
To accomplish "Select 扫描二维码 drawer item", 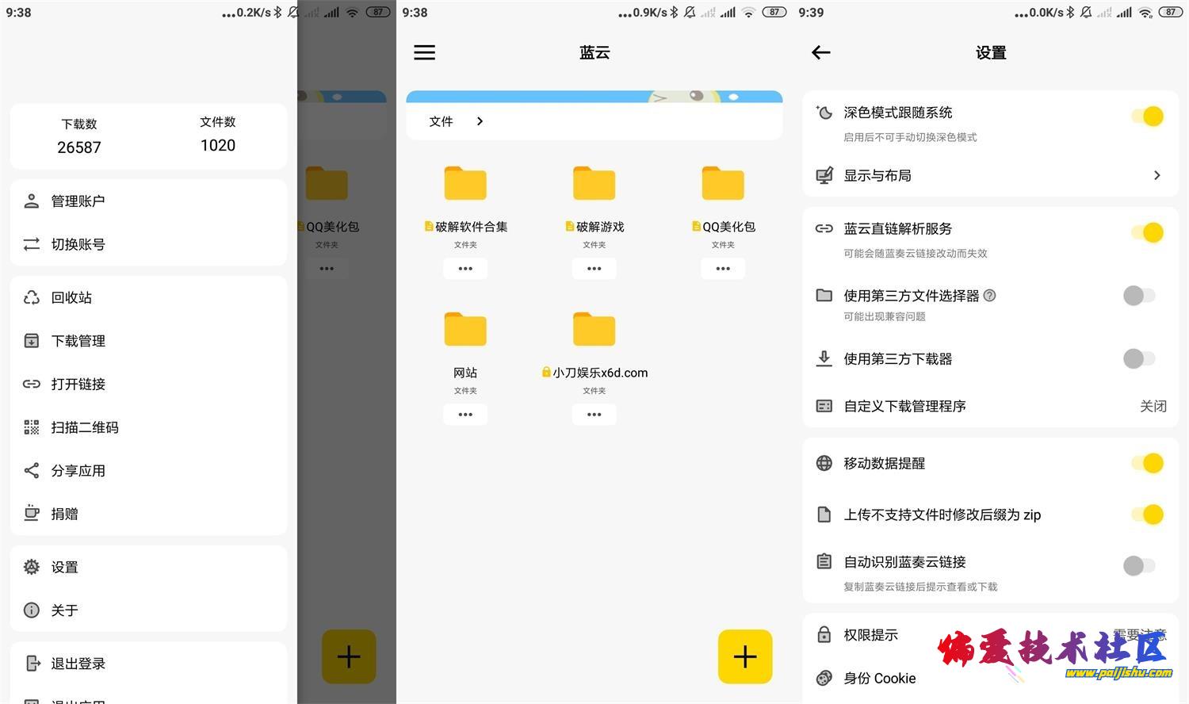I will coord(148,427).
